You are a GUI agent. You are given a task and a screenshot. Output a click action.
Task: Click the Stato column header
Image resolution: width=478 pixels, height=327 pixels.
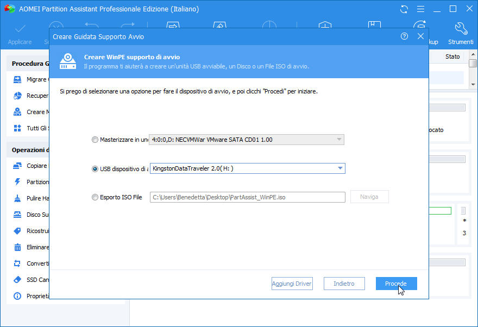pyautogui.click(x=452, y=56)
